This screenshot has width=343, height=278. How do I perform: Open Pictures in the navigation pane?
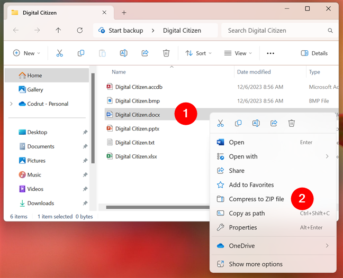pos(47,161)
